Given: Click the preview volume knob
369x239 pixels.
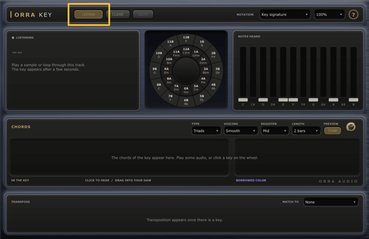Looking at the screenshot, I should click(351, 127).
